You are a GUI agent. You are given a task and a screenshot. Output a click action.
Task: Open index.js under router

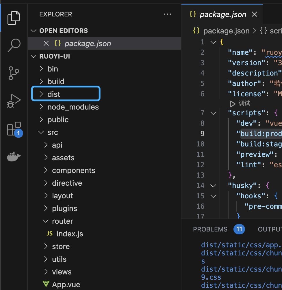tap(70, 234)
